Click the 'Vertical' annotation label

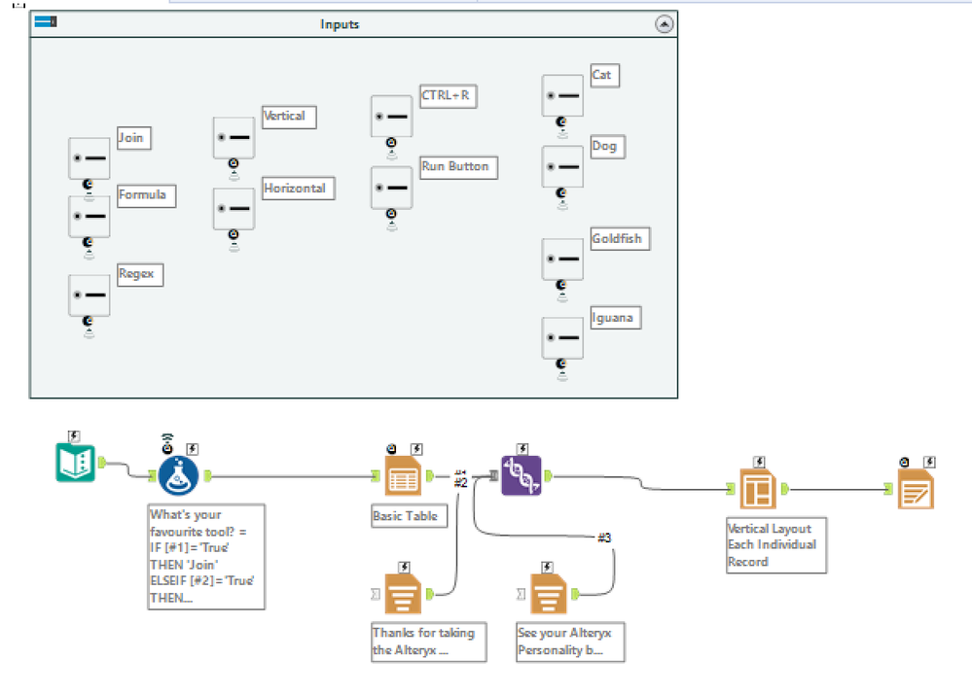289,117
